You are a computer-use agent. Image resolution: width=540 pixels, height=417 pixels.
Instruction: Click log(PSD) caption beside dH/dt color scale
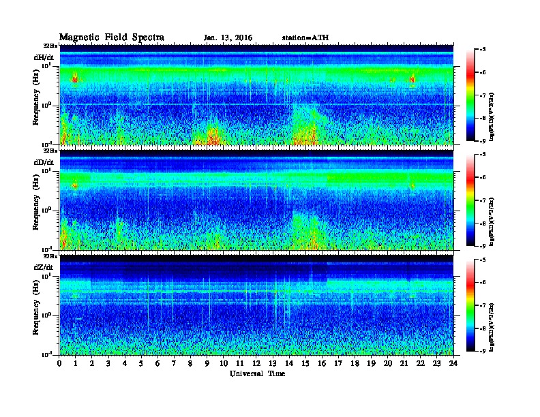pos(492,117)
